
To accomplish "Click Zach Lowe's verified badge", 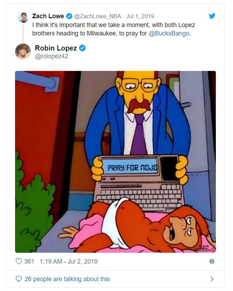I will pyautogui.click(x=69, y=16).
